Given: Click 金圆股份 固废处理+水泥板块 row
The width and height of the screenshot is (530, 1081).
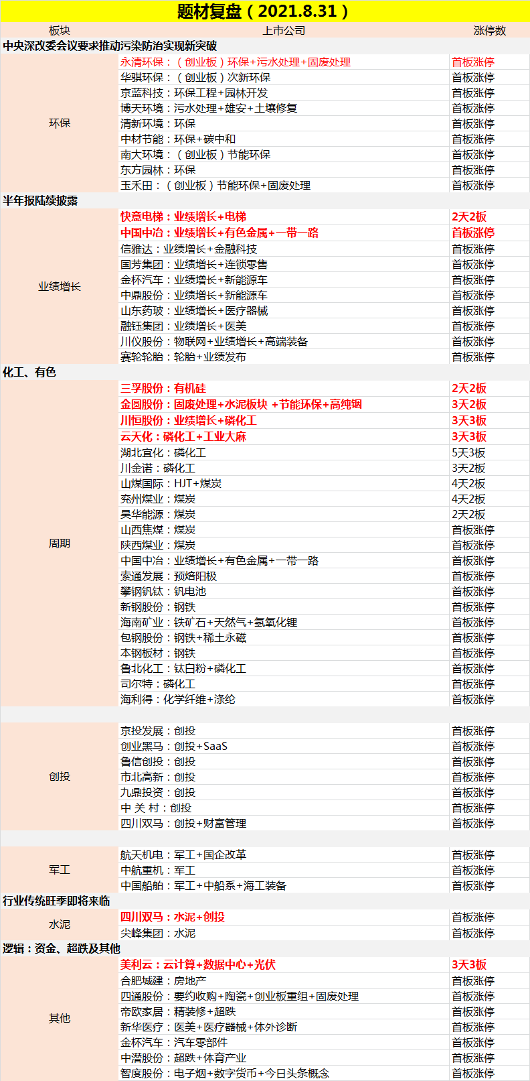Looking at the screenshot, I should tap(241, 405).
